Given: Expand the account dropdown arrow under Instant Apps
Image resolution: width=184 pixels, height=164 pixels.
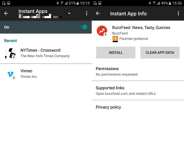Looking at the screenshot, I should point(69,13).
